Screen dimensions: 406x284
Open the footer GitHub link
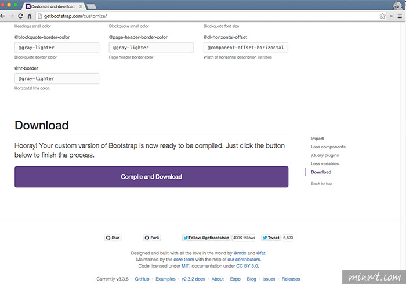click(142, 279)
